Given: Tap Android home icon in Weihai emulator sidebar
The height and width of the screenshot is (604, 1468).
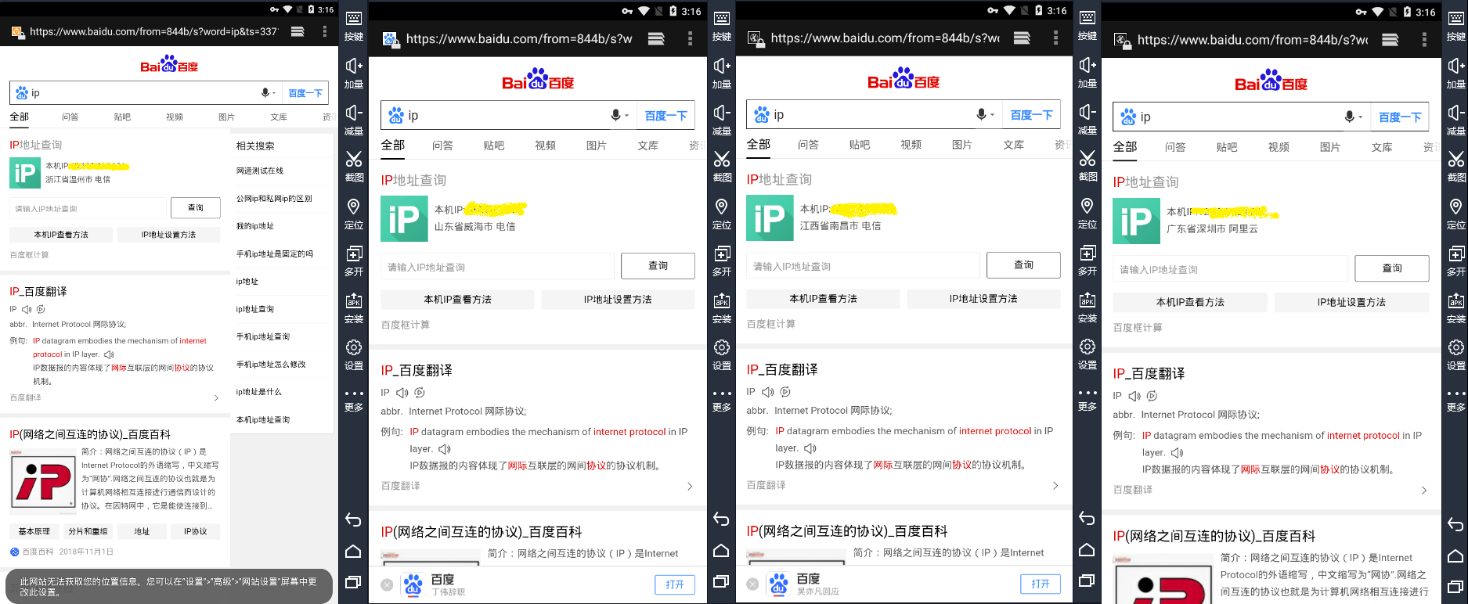Looking at the screenshot, I should [722, 550].
